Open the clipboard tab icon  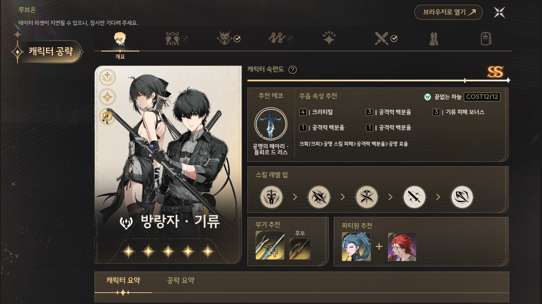(486, 39)
